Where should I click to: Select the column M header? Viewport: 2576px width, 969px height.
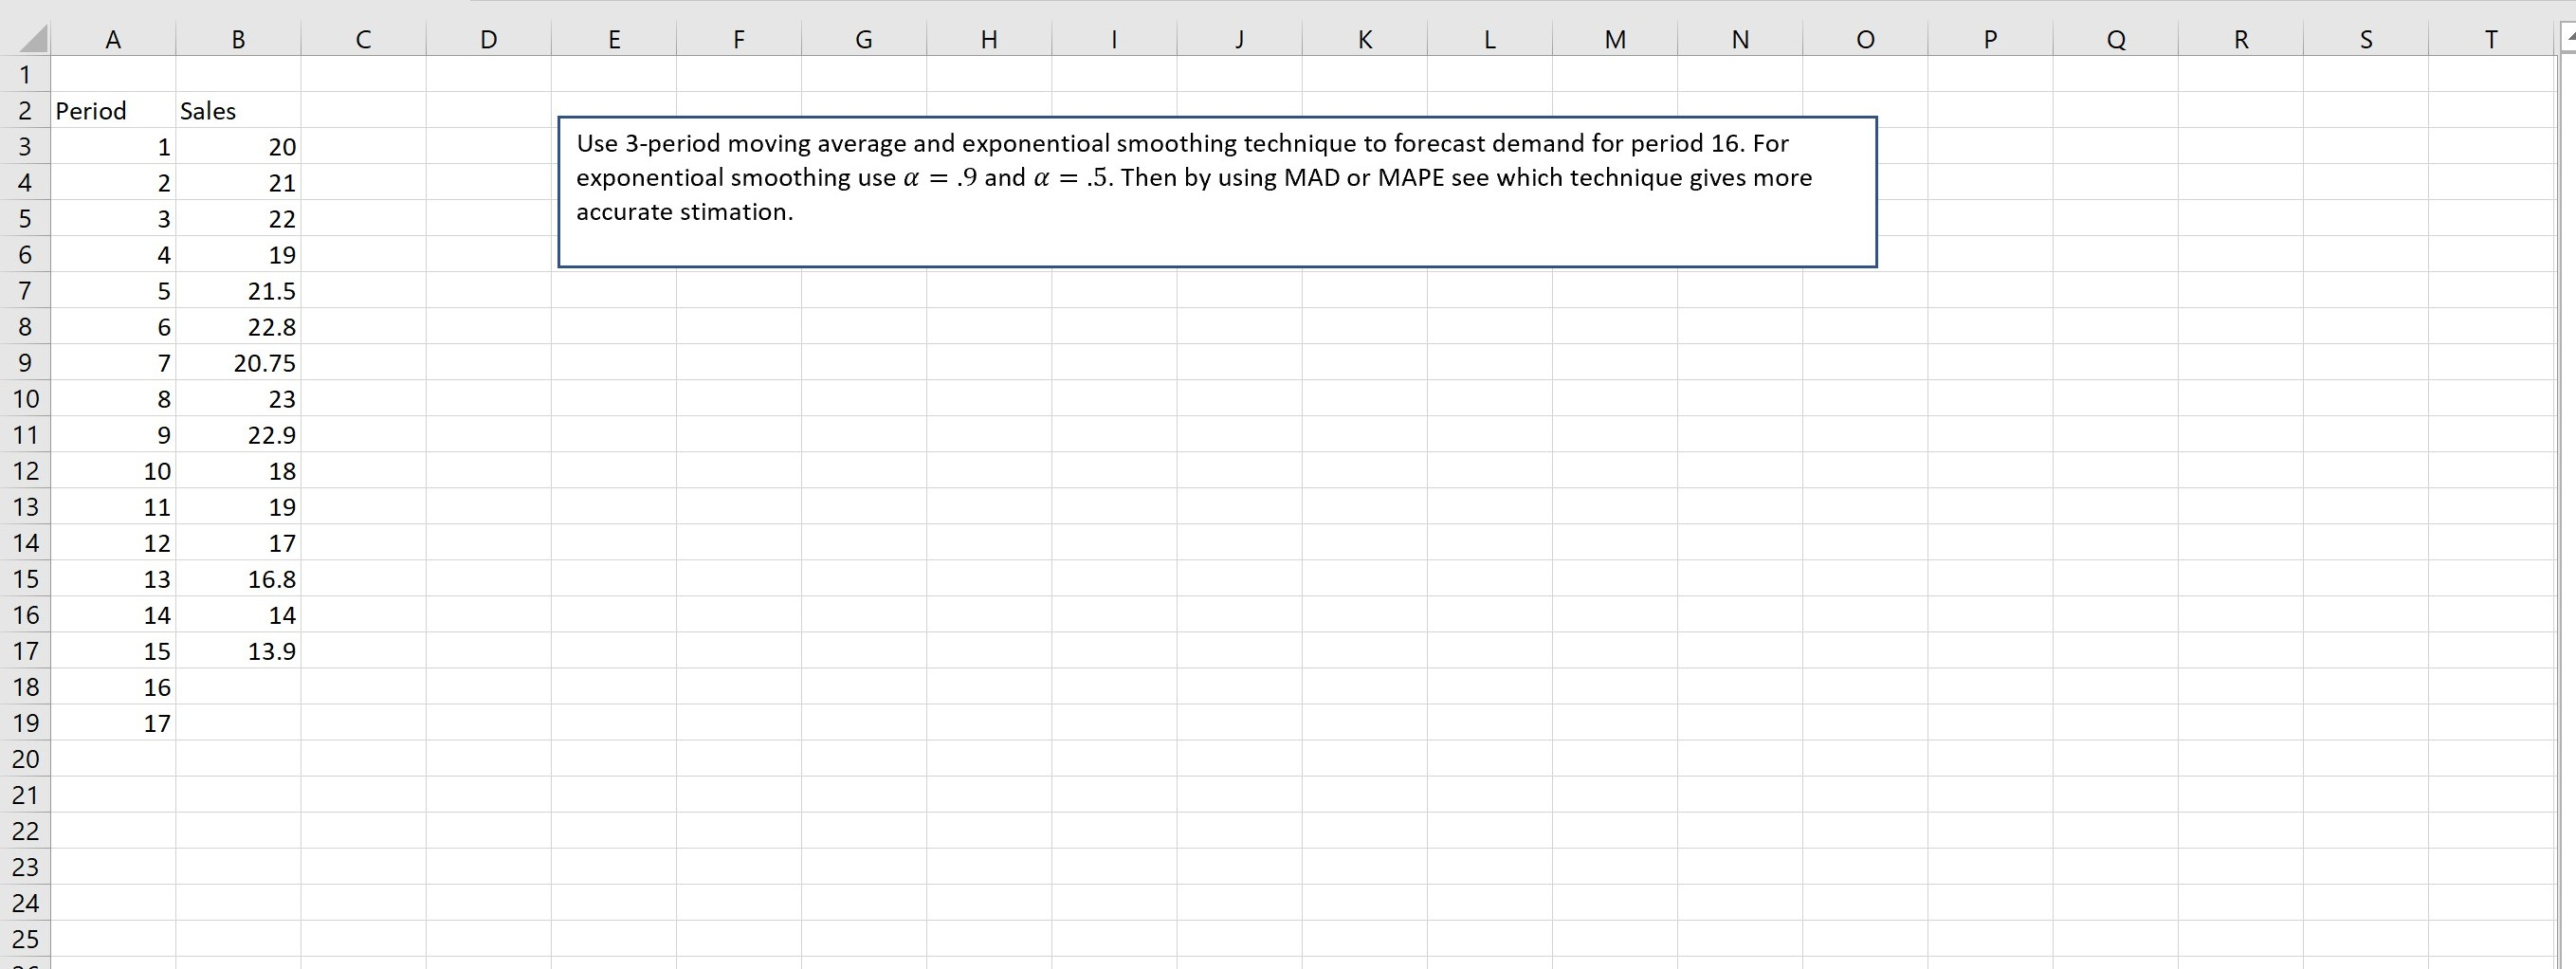pyautogui.click(x=1615, y=39)
